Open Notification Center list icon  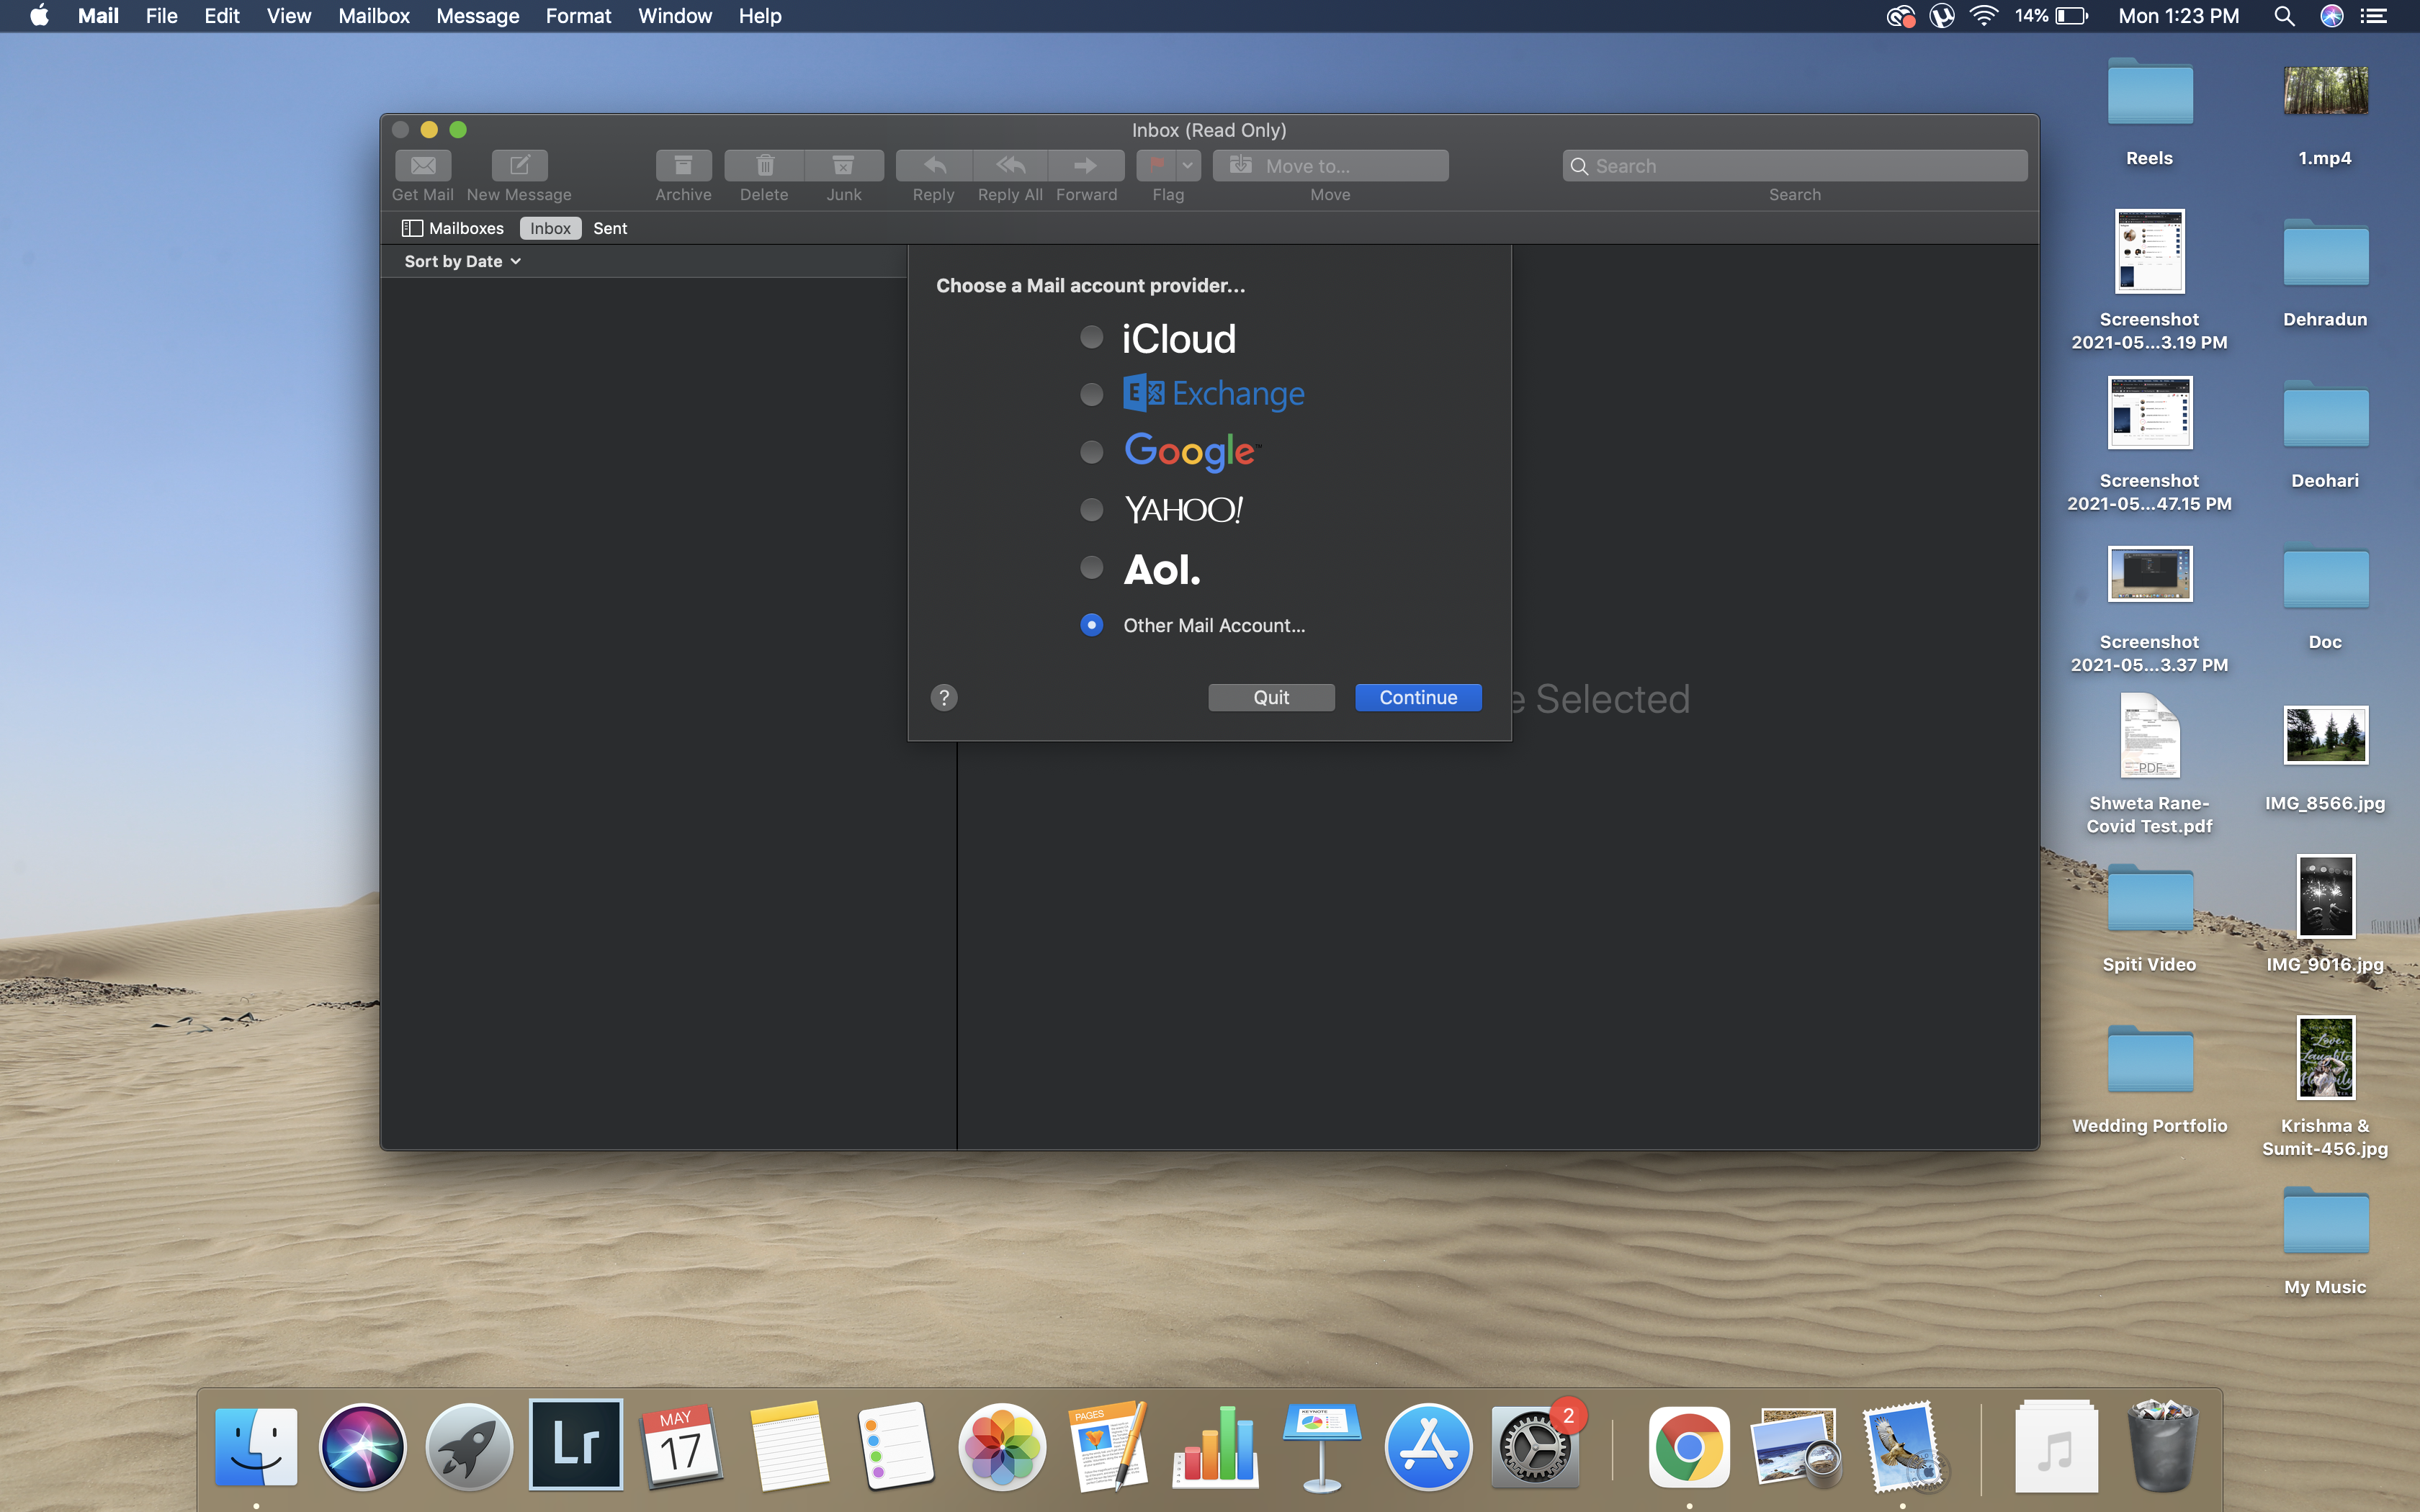tap(2374, 16)
